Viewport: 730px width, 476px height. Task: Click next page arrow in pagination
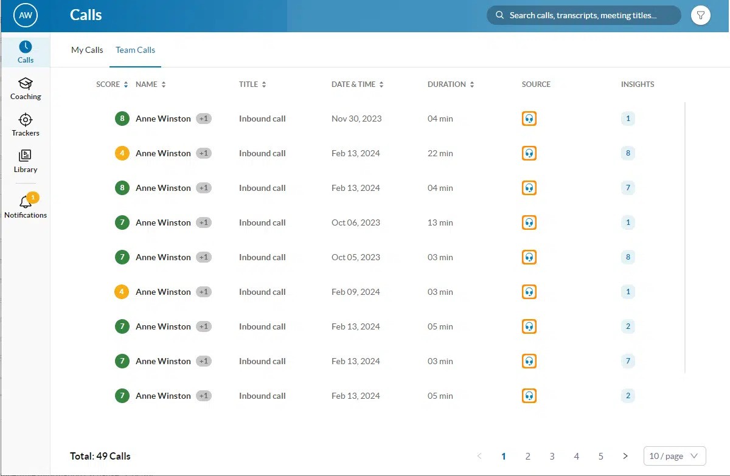(x=625, y=456)
